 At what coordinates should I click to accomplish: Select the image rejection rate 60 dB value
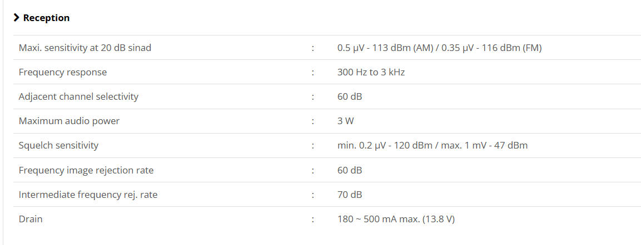(350, 170)
